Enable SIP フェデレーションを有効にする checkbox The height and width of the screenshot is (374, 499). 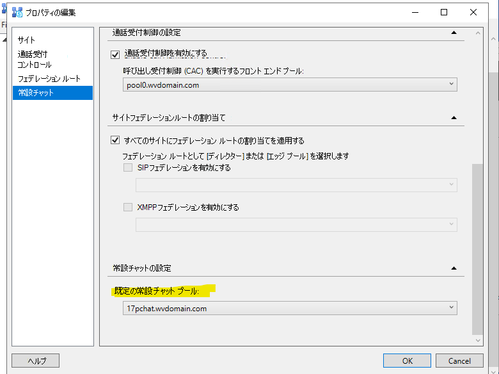pyautogui.click(x=128, y=167)
